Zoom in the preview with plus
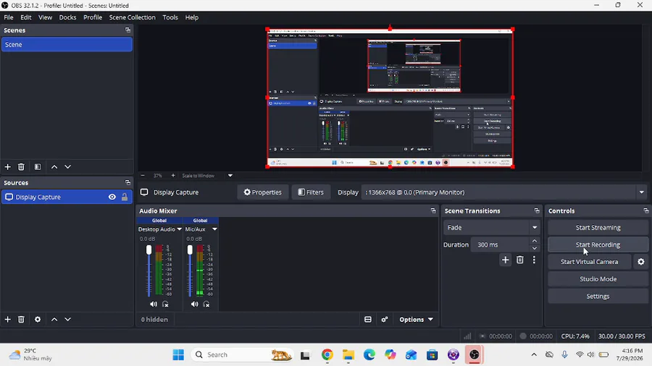The height and width of the screenshot is (366, 652). click(x=173, y=176)
